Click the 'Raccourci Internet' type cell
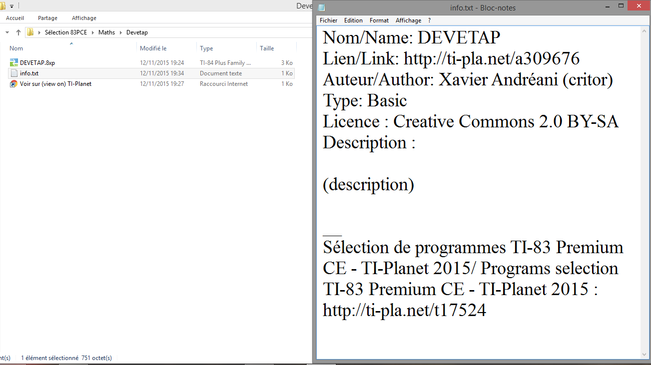This screenshot has width=651, height=365. pyautogui.click(x=224, y=84)
